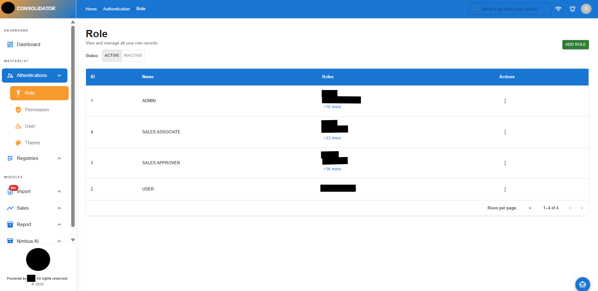Open the actions menu for SALES ASSOCIATE
Image resolution: width=598 pixels, height=291 pixels.
(x=505, y=132)
